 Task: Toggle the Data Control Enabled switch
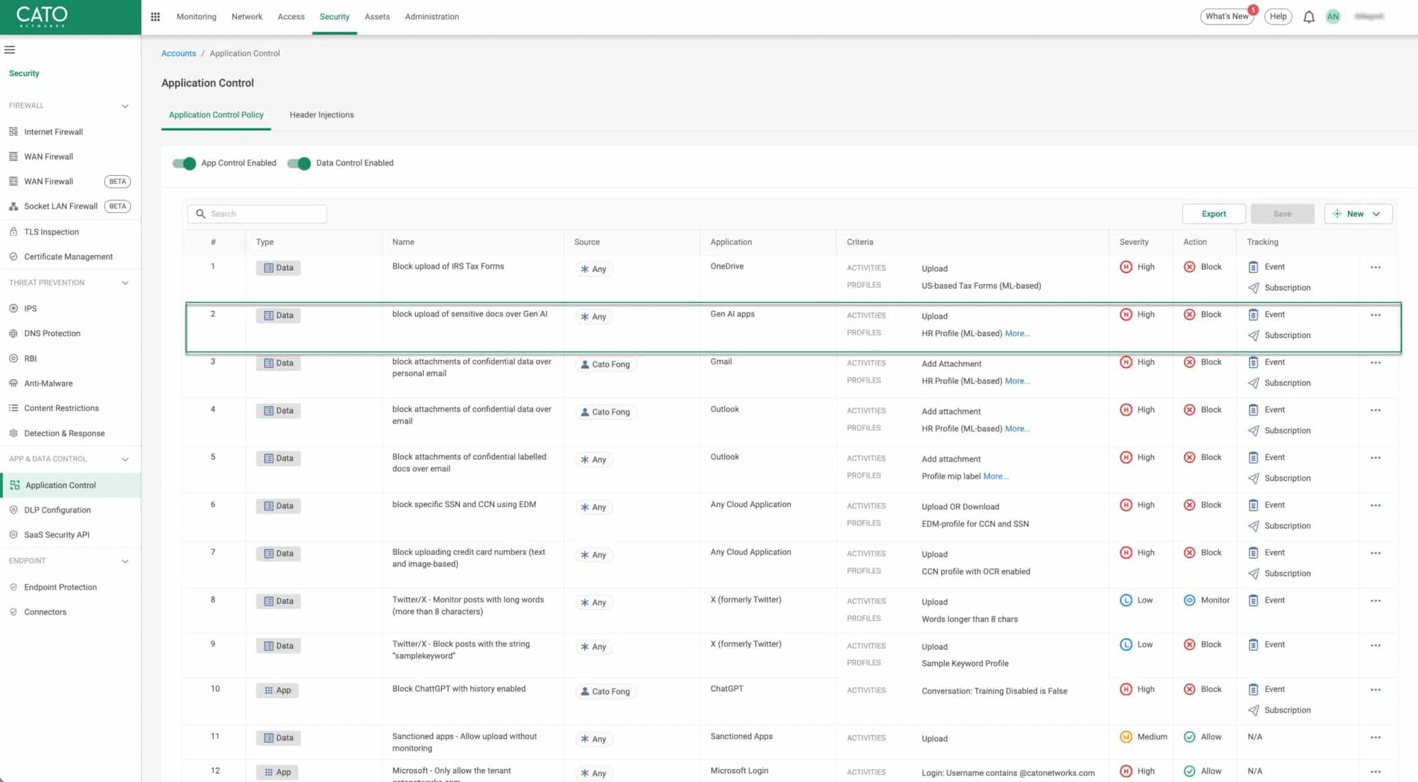pos(299,163)
